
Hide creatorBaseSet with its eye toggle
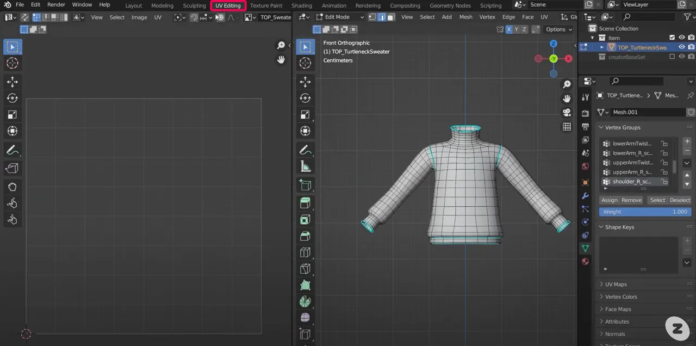click(x=681, y=57)
